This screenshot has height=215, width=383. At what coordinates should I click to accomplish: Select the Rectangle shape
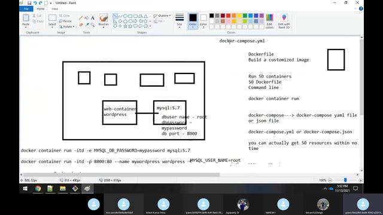click(130, 16)
